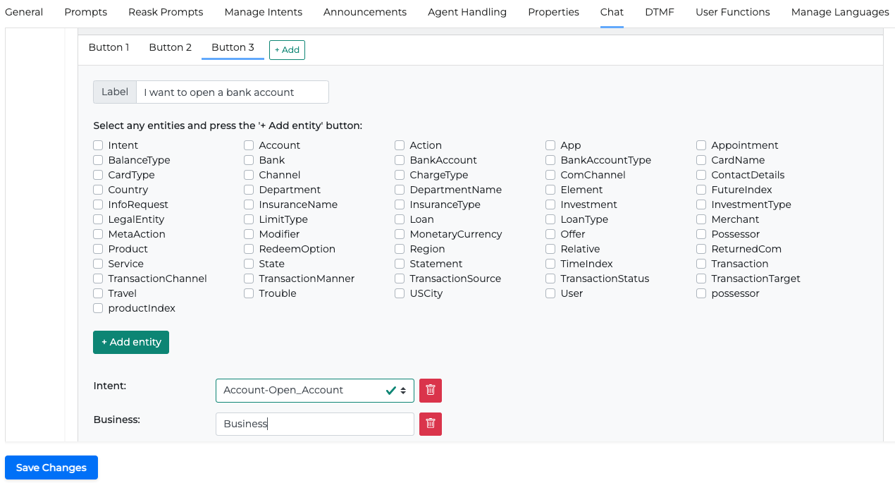This screenshot has width=895, height=483.
Task: Tick the LegalEntity checkbox
Action: pos(98,219)
